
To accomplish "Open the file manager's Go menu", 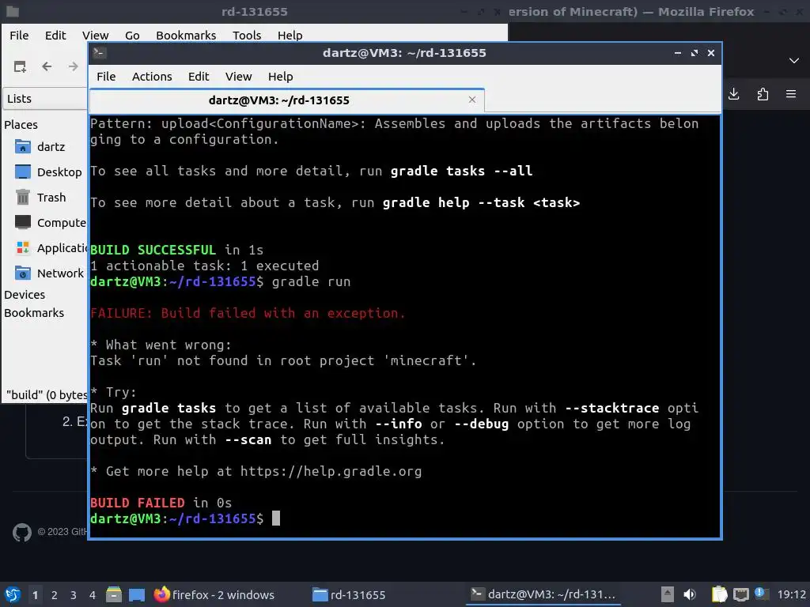I will click(x=132, y=35).
